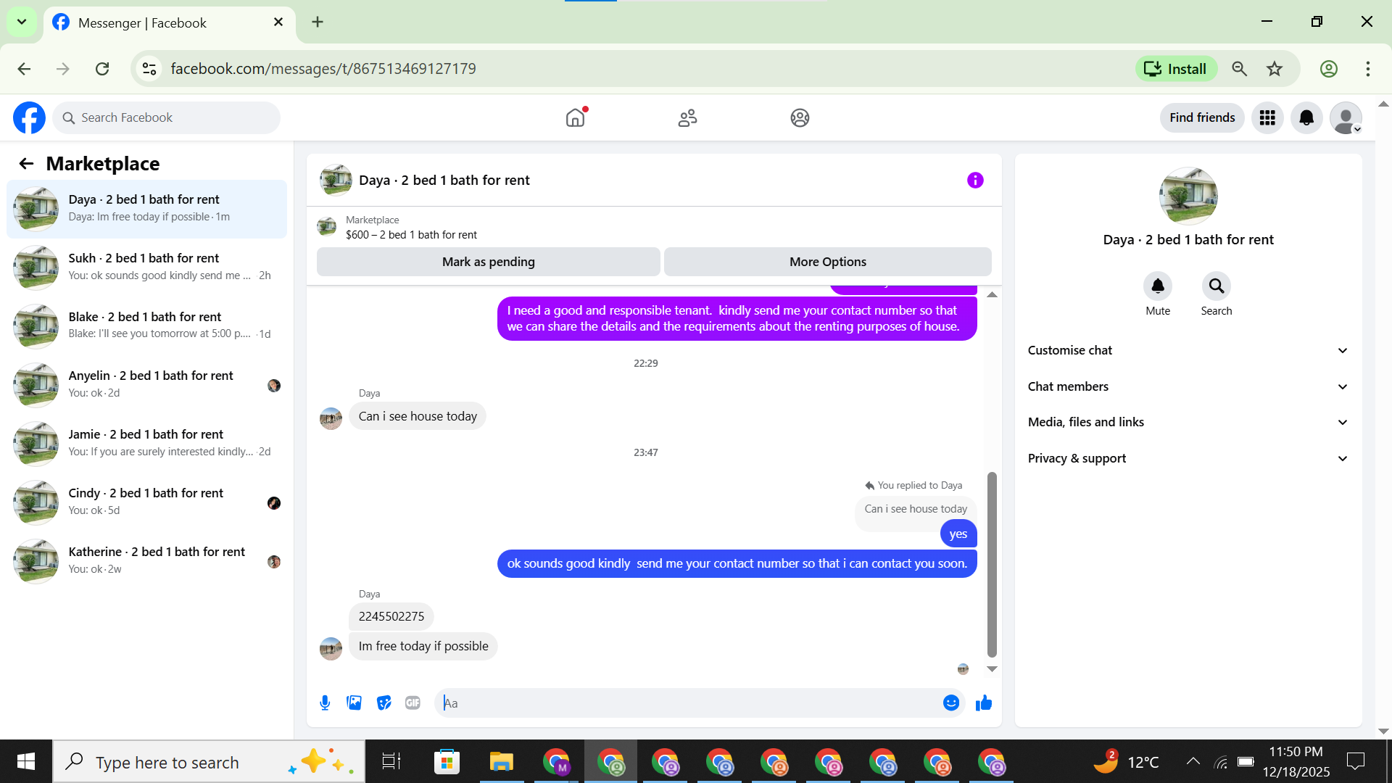This screenshot has width=1392, height=783.
Task: Open Facebook notifications bell
Action: tap(1306, 117)
